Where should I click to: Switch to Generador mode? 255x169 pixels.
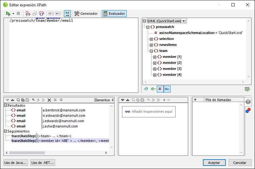pyautogui.click(x=86, y=14)
